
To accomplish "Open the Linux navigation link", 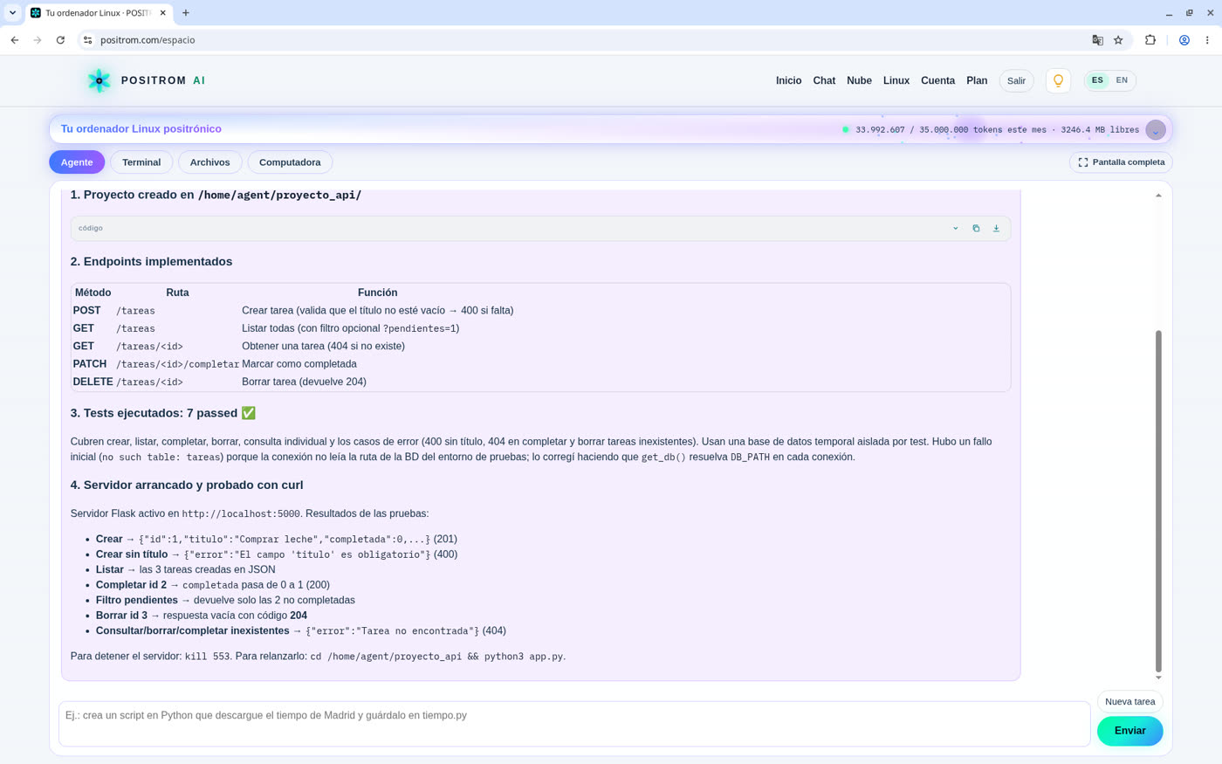I will point(896,80).
